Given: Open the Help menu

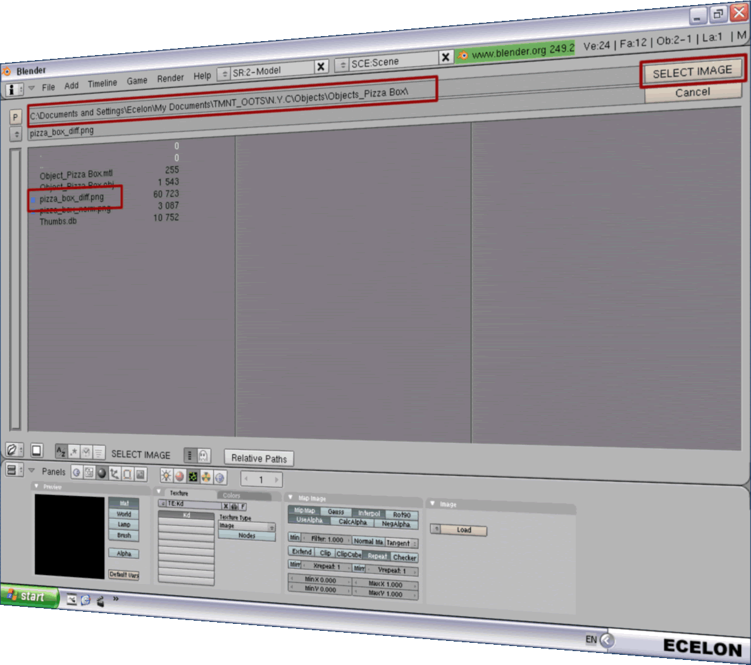Looking at the screenshot, I should 202,76.
